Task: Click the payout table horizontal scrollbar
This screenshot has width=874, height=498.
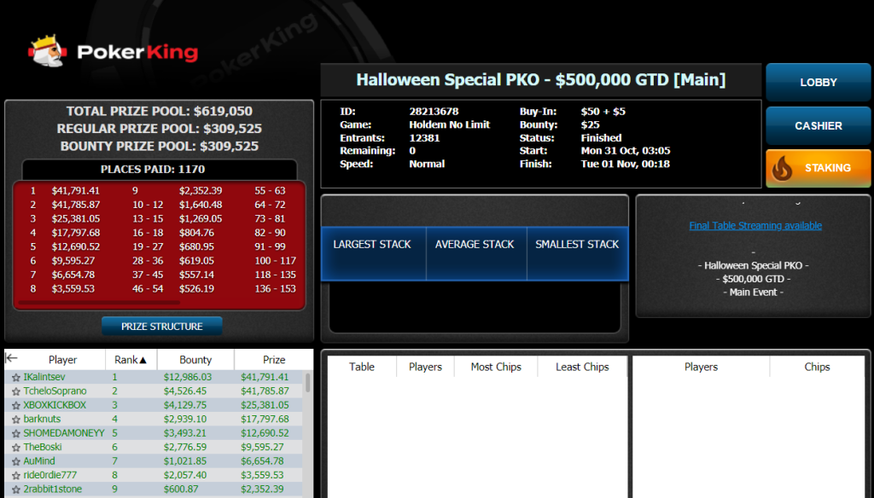Action: pyautogui.click(x=99, y=303)
